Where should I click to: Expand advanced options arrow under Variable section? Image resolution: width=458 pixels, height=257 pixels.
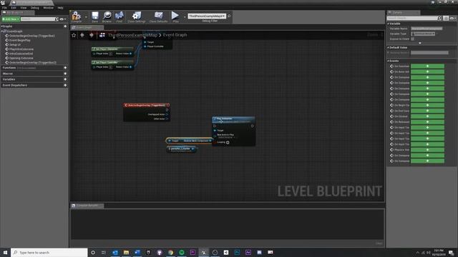(420, 43)
